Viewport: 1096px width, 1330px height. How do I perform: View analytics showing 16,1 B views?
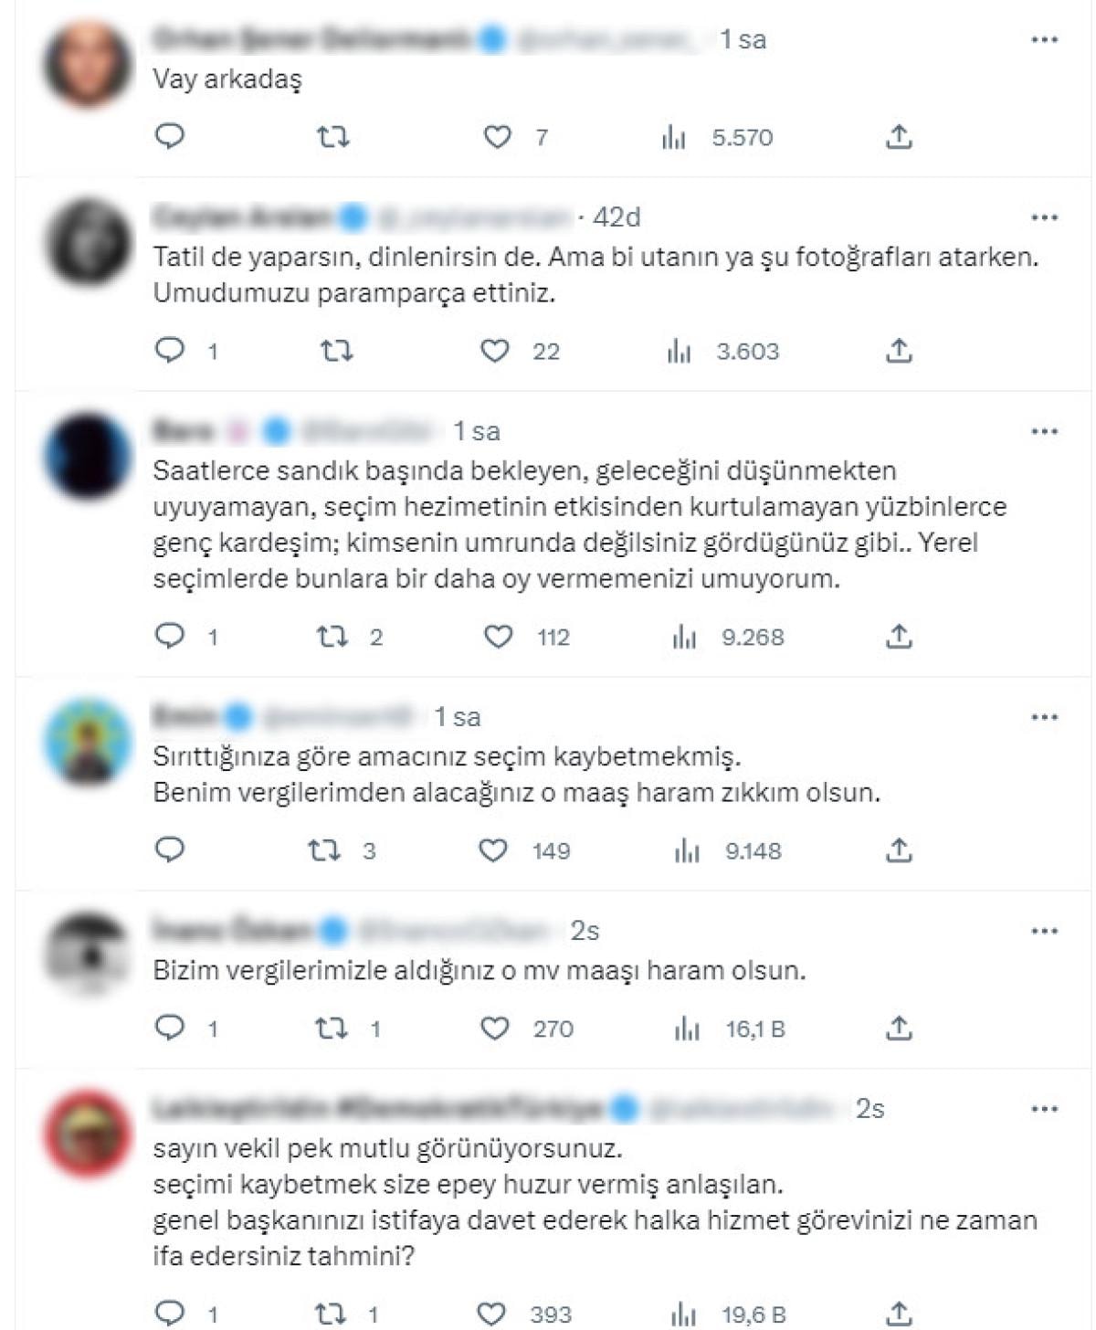(x=730, y=1029)
